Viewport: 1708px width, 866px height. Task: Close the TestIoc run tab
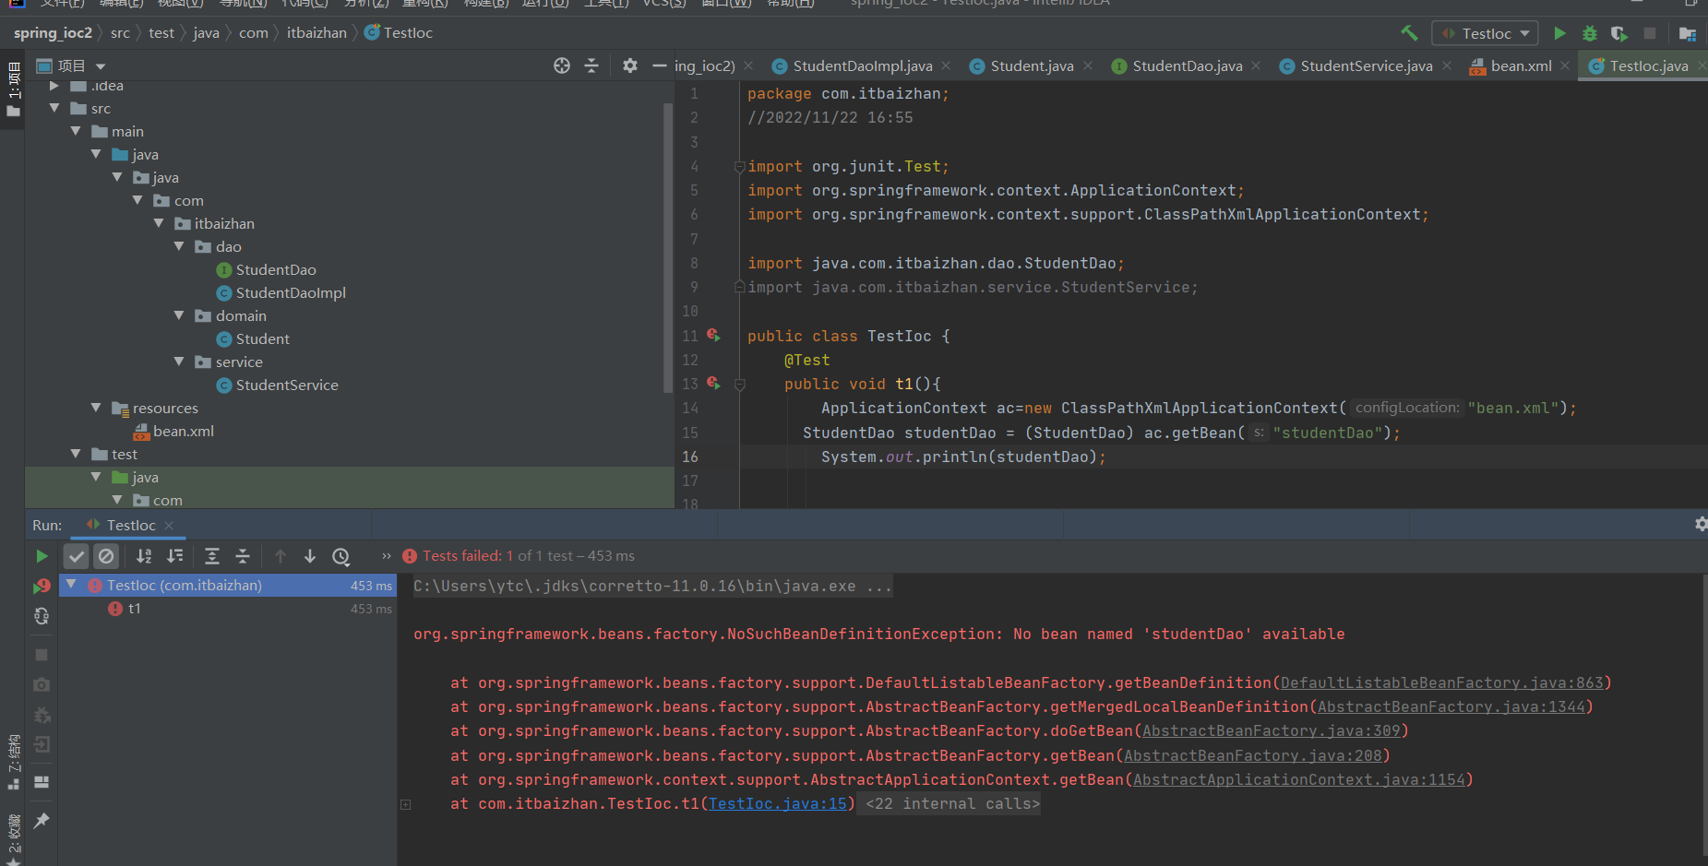(x=169, y=525)
